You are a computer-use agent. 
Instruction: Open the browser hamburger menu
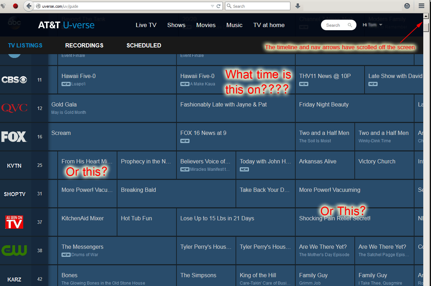pos(421,6)
